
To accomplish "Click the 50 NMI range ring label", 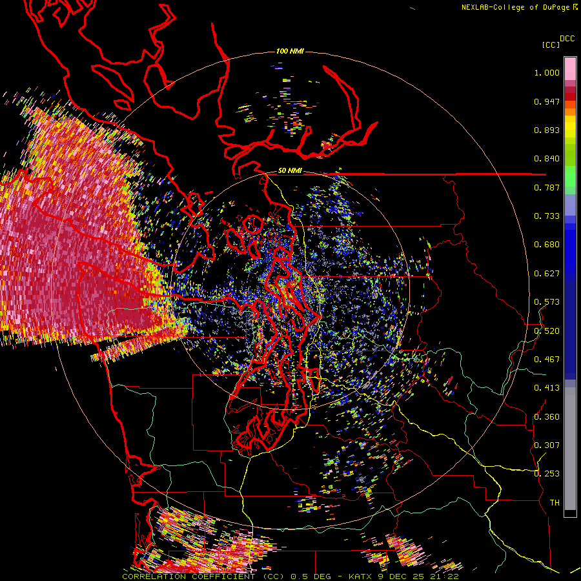I will (x=290, y=171).
